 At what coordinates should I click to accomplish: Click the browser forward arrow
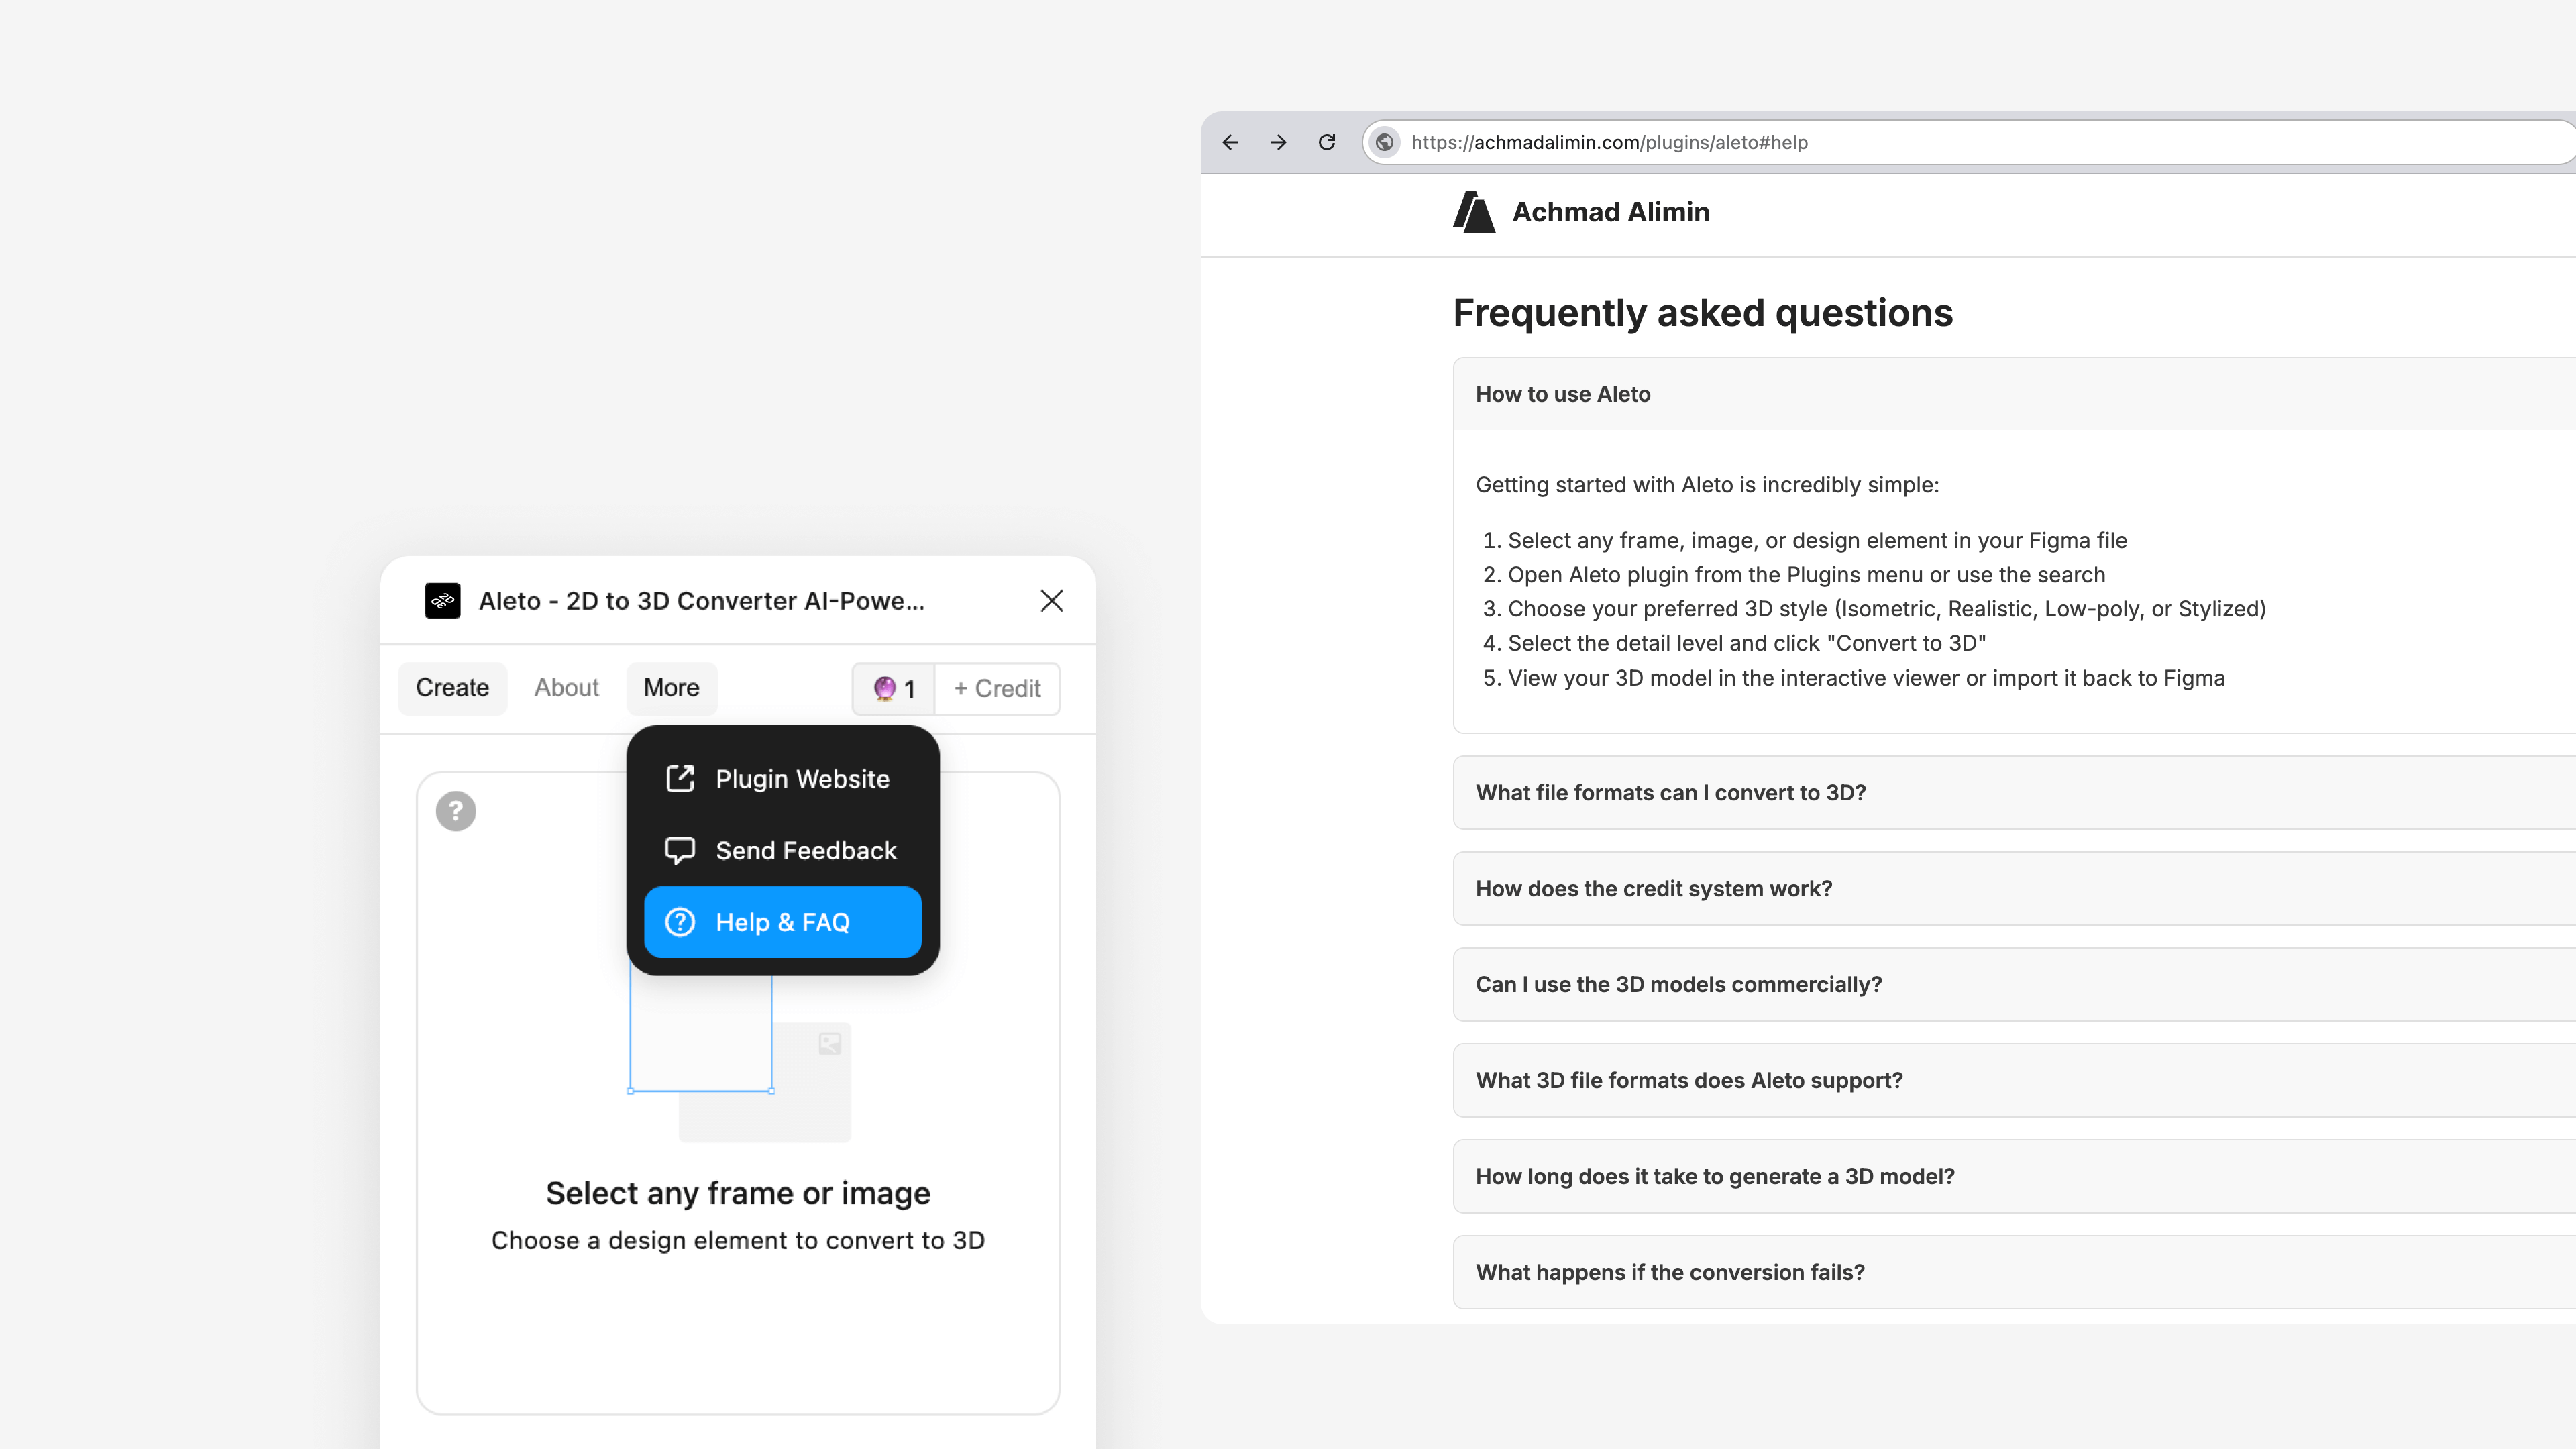pos(1277,142)
